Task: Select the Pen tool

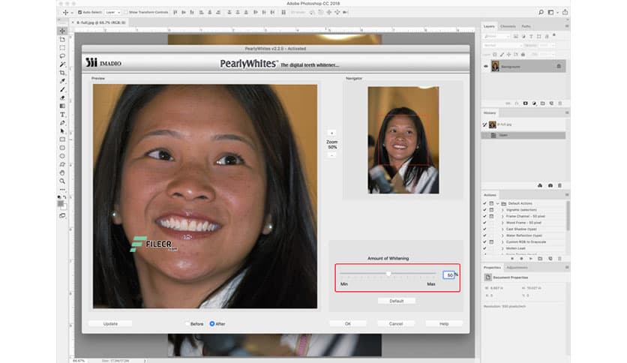Action: [x=62, y=123]
